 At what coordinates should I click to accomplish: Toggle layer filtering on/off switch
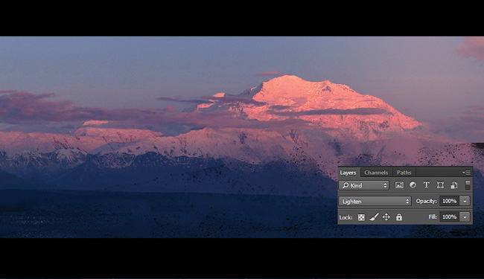click(x=468, y=185)
